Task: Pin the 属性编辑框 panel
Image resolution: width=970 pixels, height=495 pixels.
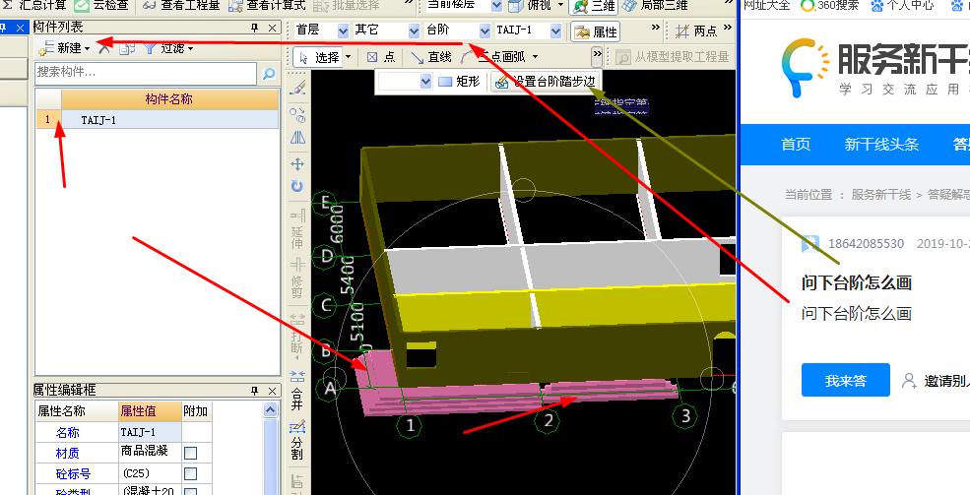Action: coord(254,391)
